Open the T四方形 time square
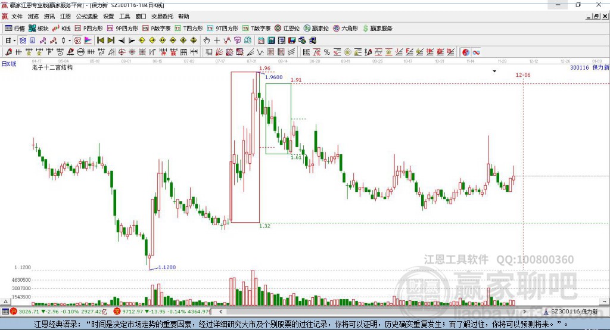Screen dimensions: 610x330 point(189,29)
